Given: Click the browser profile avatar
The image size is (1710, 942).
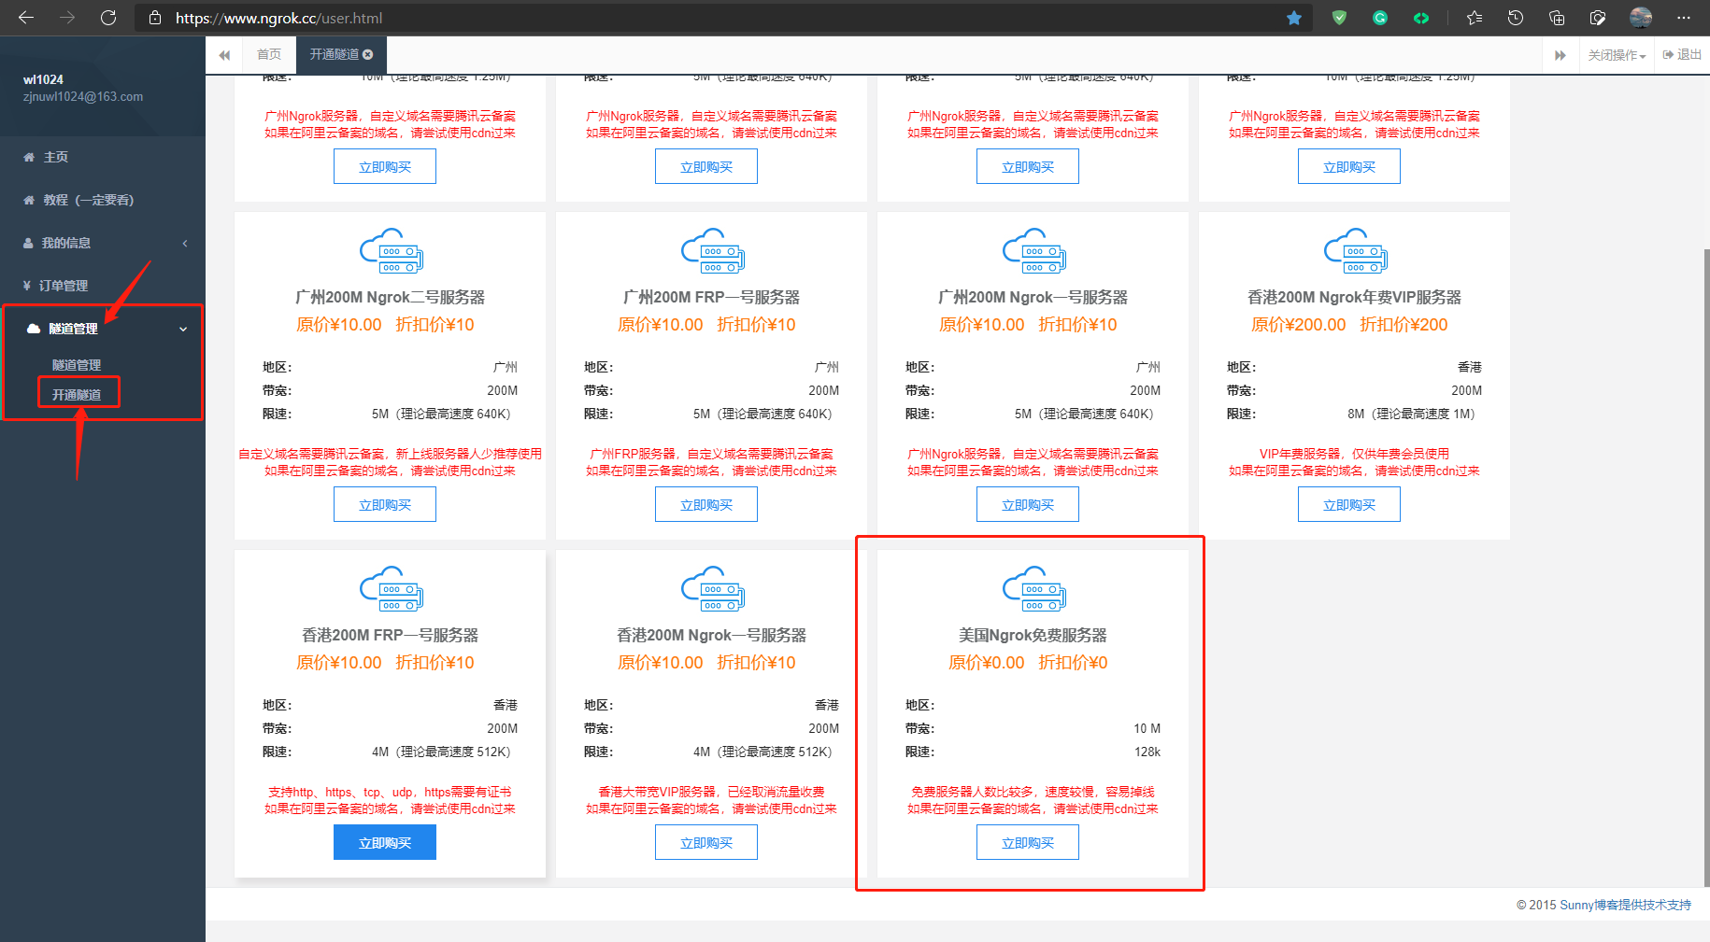Looking at the screenshot, I should 1641,18.
